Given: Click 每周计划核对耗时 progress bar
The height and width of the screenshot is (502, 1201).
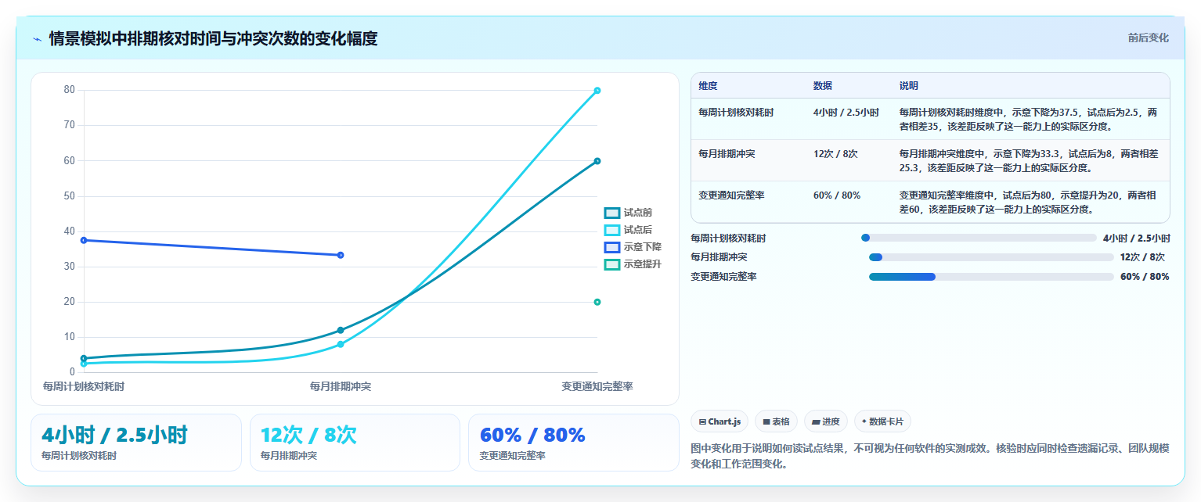Looking at the screenshot, I should [979, 238].
